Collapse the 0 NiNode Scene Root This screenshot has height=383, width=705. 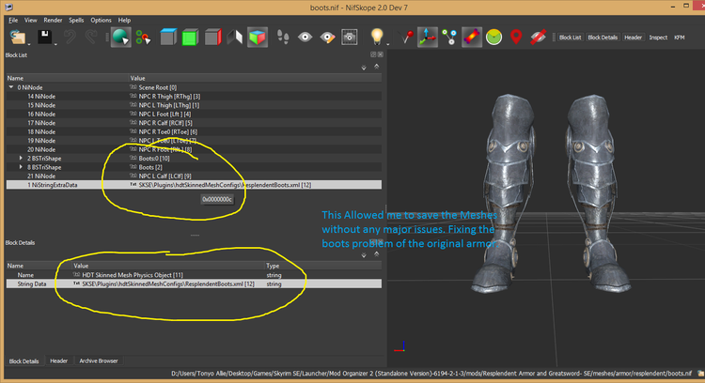click(x=11, y=87)
